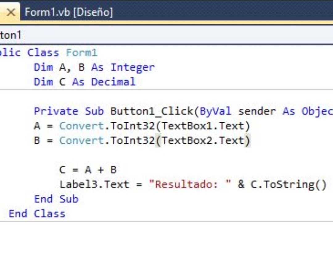This screenshot has width=333, height=262.
Task: Close the active code tab with the X
Action: tap(11, 12)
